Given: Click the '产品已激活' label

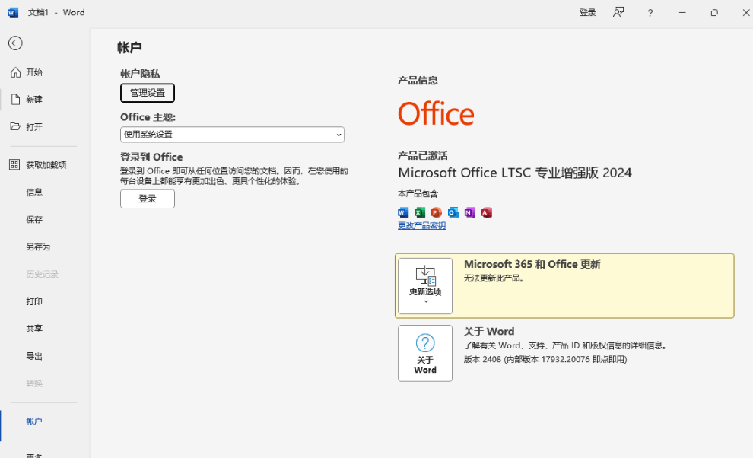Looking at the screenshot, I should click(423, 156).
